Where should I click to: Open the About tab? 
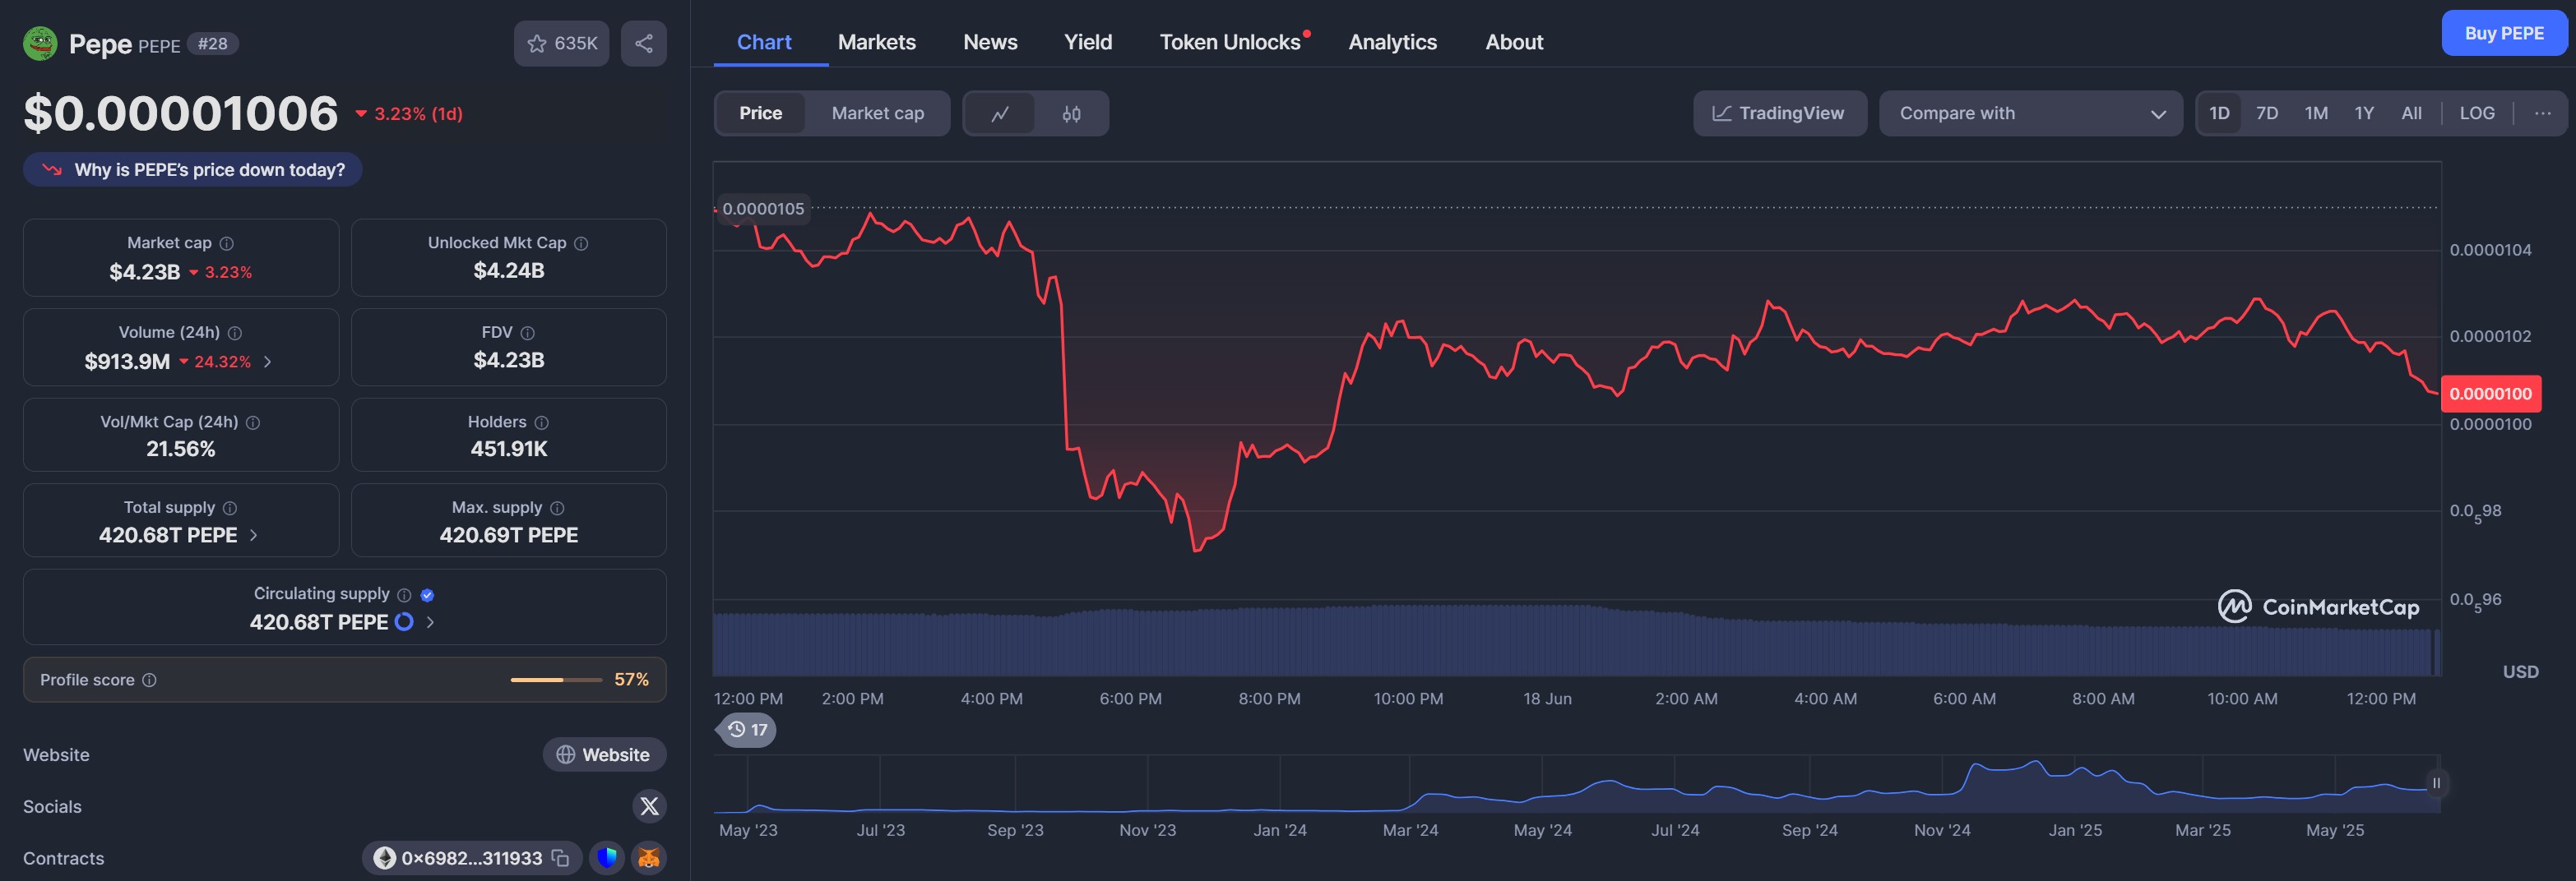tap(1514, 42)
